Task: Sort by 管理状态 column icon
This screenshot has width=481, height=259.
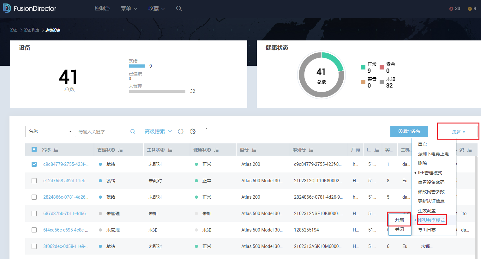Action: click(x=120, y=150)
